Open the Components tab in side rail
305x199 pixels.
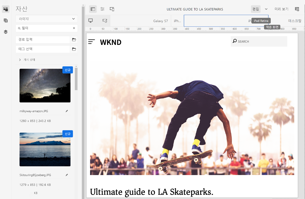pos(6,20)
